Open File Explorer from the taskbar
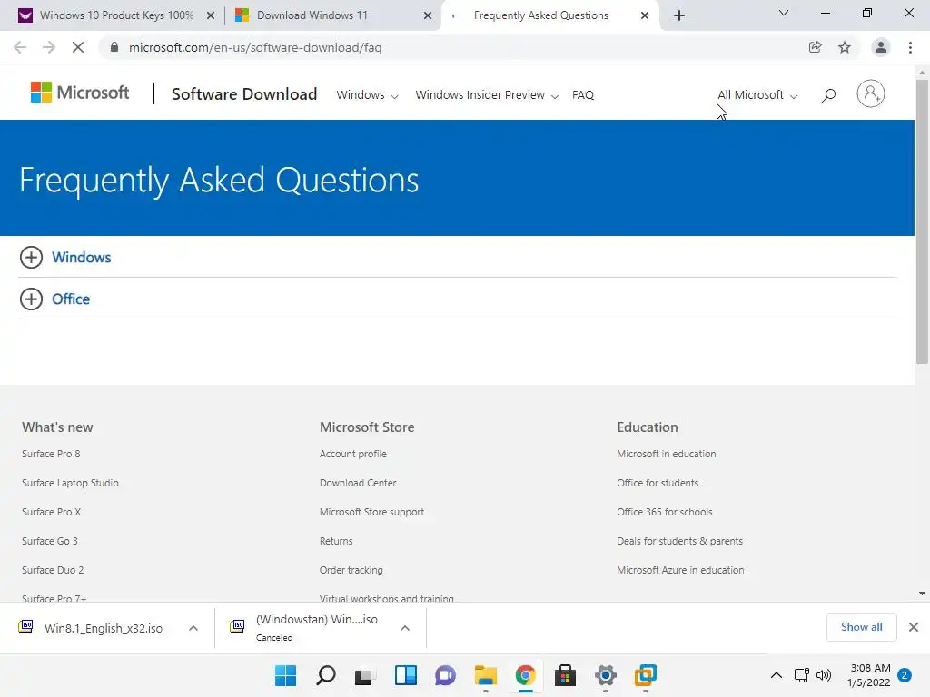Screen dimensions: 930x697 485,675
